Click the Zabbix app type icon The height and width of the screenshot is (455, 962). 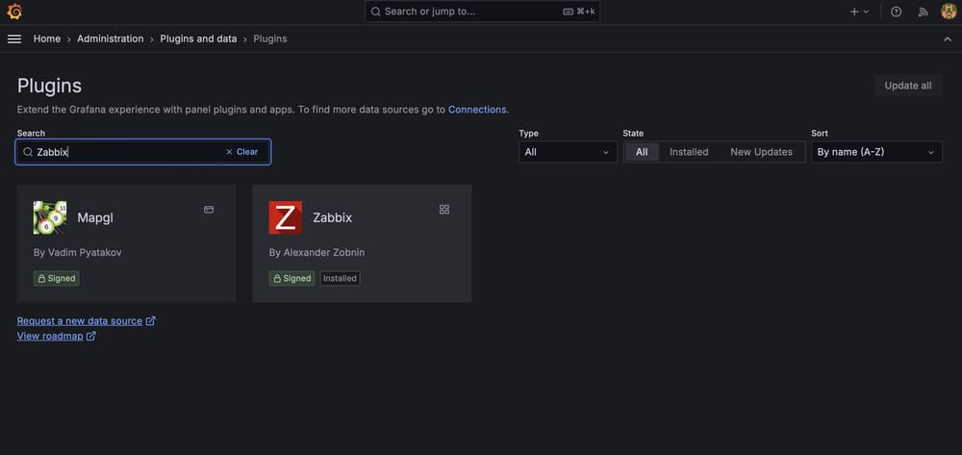point(444,210)
